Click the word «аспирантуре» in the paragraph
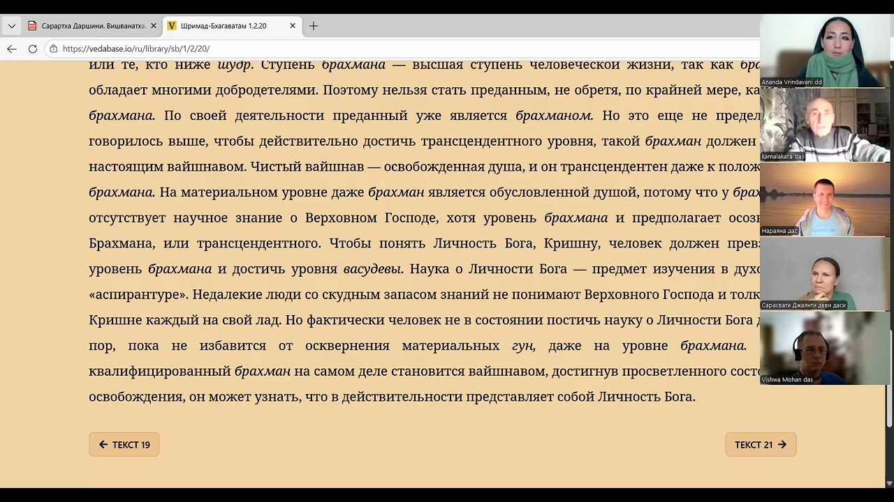The image size is (894, 502). click(138, 294)
